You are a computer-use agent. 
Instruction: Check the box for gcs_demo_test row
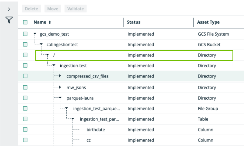pyautogui.click(x=25, y=34)
